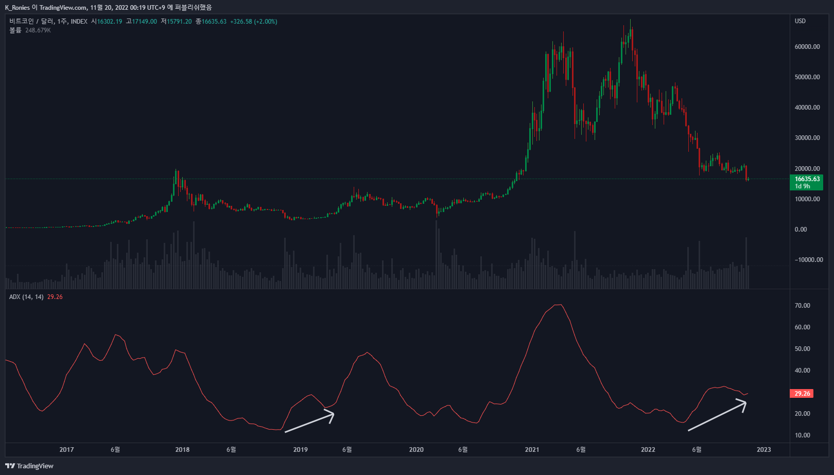Click the USD currency label on price scale

coord(800,21)
